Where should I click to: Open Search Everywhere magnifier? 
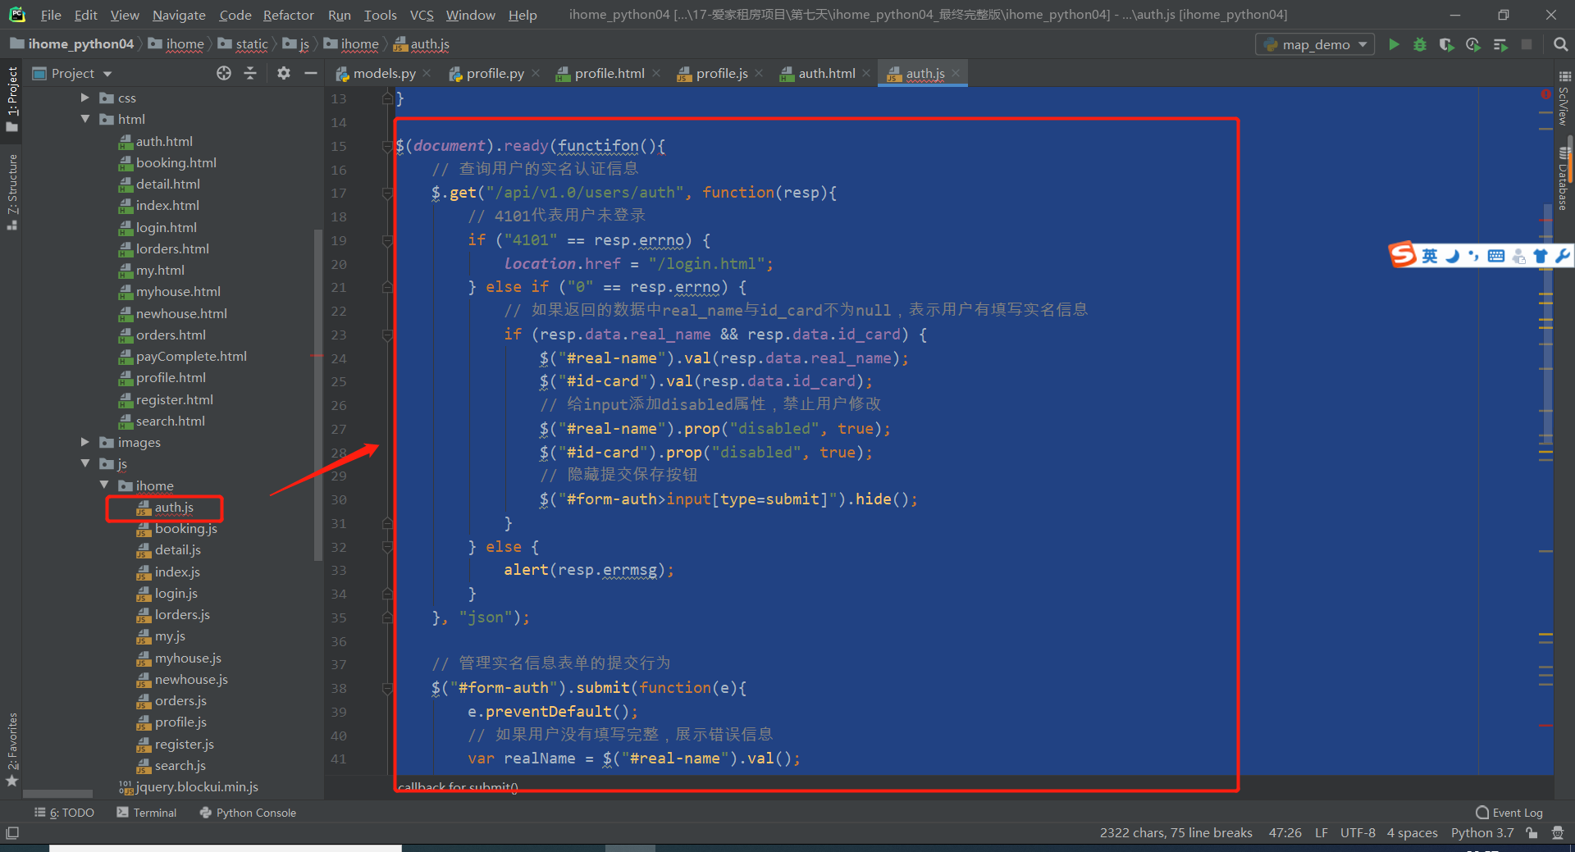[1560, 44]
